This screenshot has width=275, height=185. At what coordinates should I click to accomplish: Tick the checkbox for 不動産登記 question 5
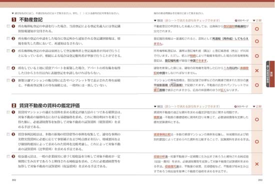click(8, 80)
